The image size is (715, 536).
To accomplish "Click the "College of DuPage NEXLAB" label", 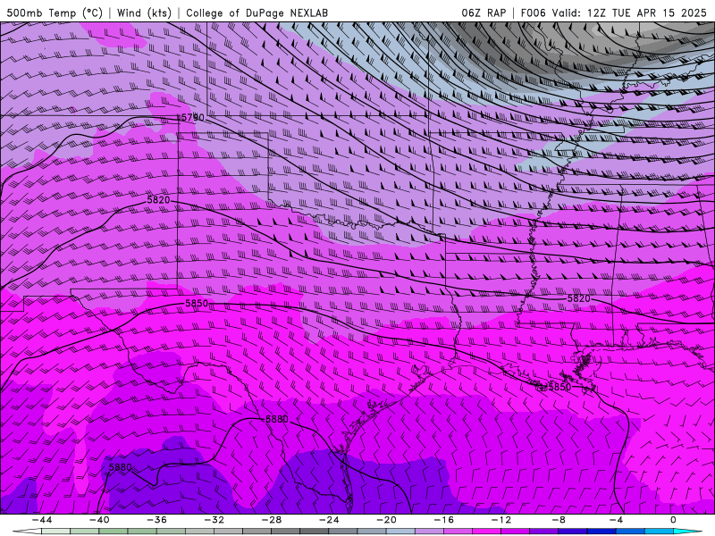I will 257,13.
